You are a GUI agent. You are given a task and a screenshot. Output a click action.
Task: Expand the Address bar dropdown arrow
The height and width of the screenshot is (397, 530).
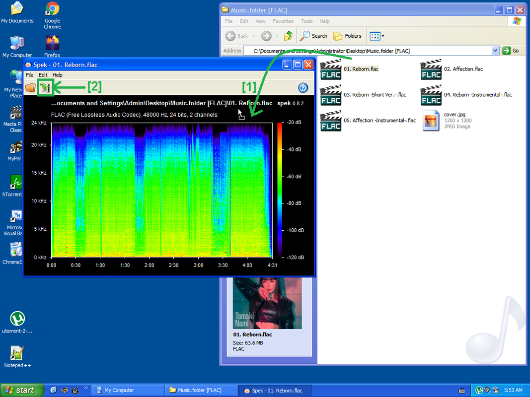pyautogui.click(x=495, y=51)
